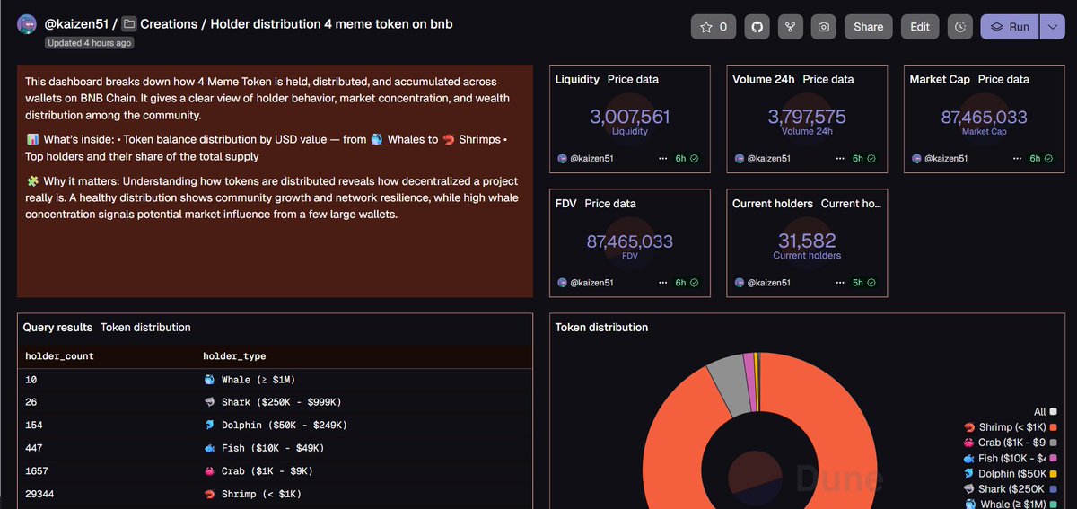This screenshot has height=509, width=1077.
Task: Open the Current holders card options menu
Action: click(x=840, y=283)
